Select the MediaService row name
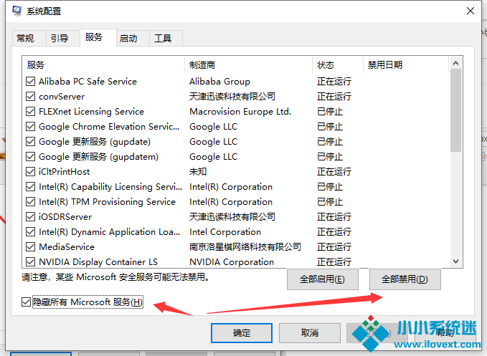This screenshot has width=487, height=356. click(67, 247)
